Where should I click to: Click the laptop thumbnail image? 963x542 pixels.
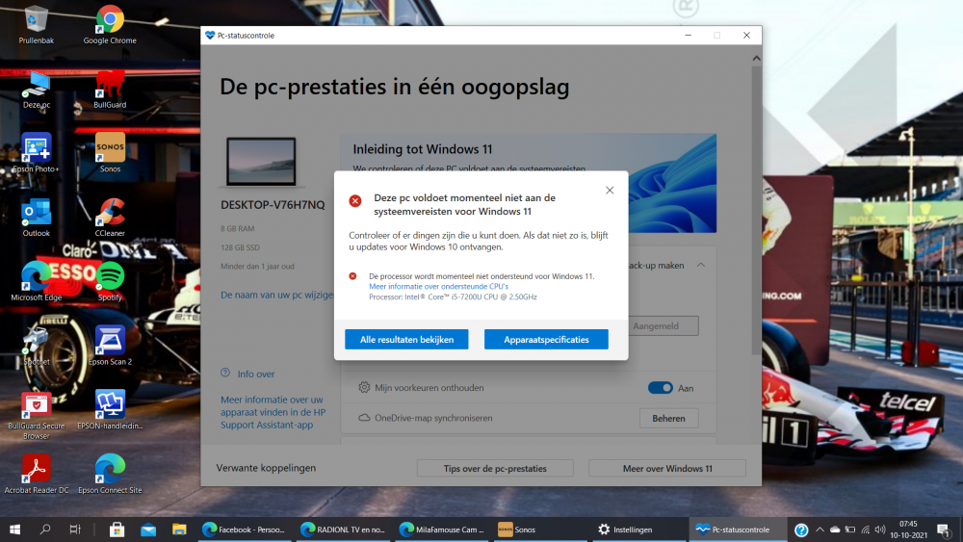pos(261,162)
